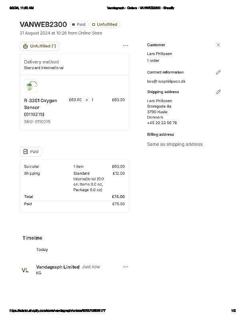Open the timeline comment three-dot menu
245x318 pixels.
[126, 267]
